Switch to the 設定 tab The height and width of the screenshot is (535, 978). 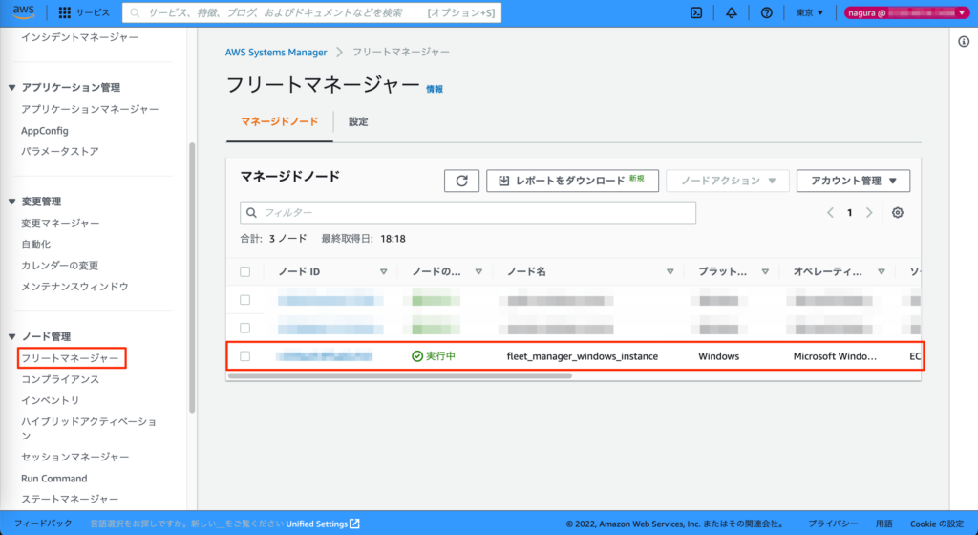(358, 121)
